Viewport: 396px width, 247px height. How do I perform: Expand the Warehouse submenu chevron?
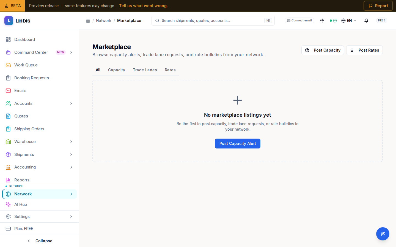[x=71, y=142]
